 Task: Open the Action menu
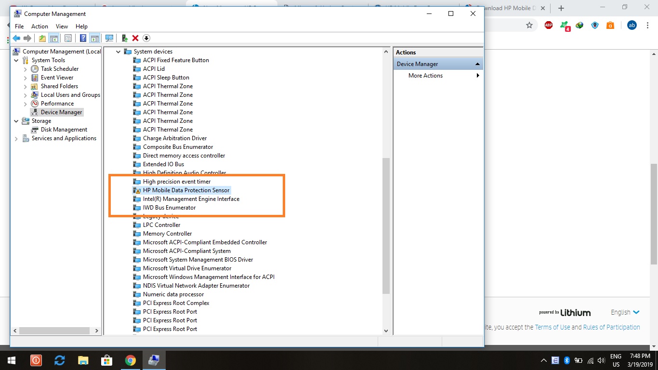[x=39, y=26]
